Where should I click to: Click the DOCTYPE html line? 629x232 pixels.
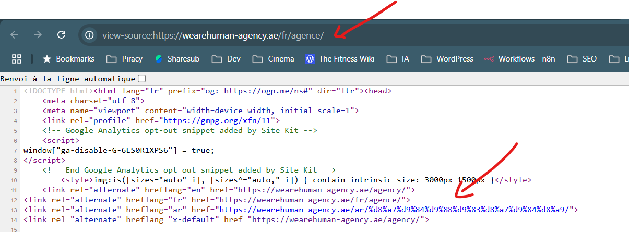pyautogui.click(x=208, y=91)
